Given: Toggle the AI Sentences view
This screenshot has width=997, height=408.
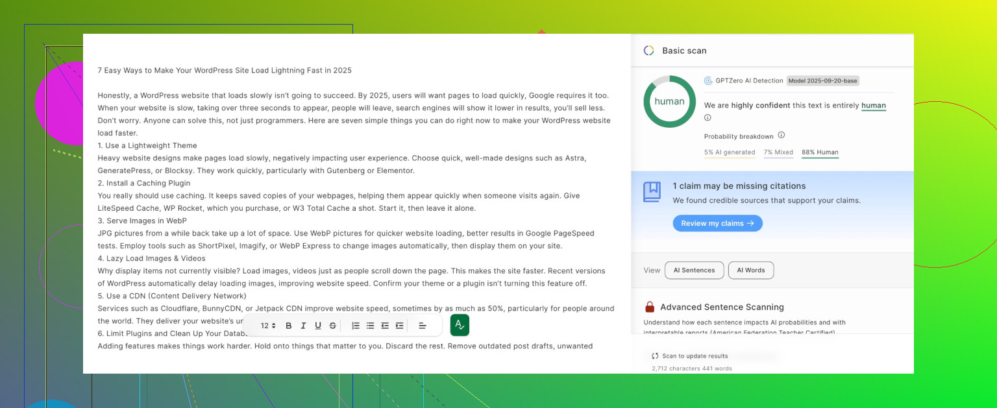Looking at the screenshot, I should point(694,270).
